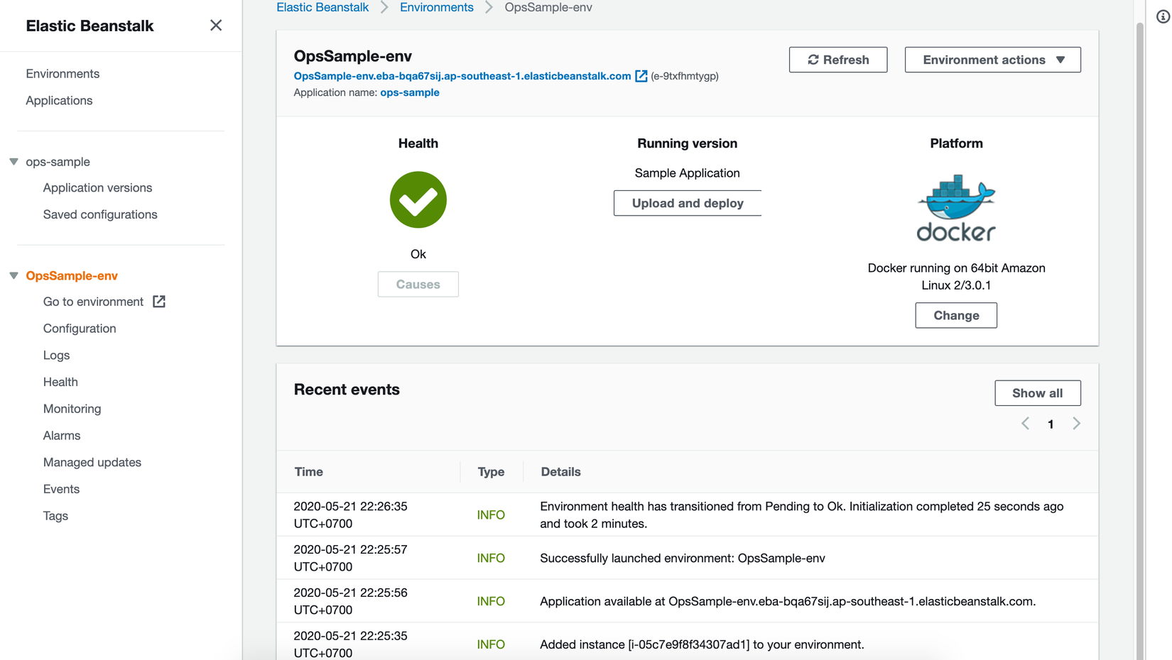Click the Change platform button
The image size is (1172, 660).
coord(956,315)
